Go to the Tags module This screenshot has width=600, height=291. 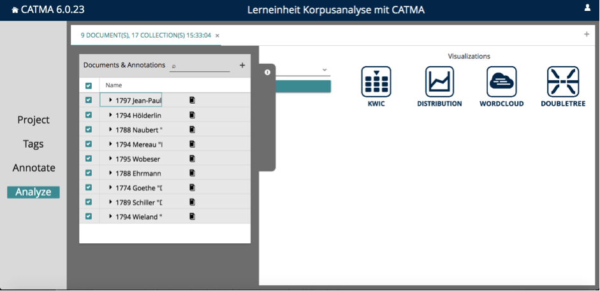pyautogui.click(x=33, y=144)
